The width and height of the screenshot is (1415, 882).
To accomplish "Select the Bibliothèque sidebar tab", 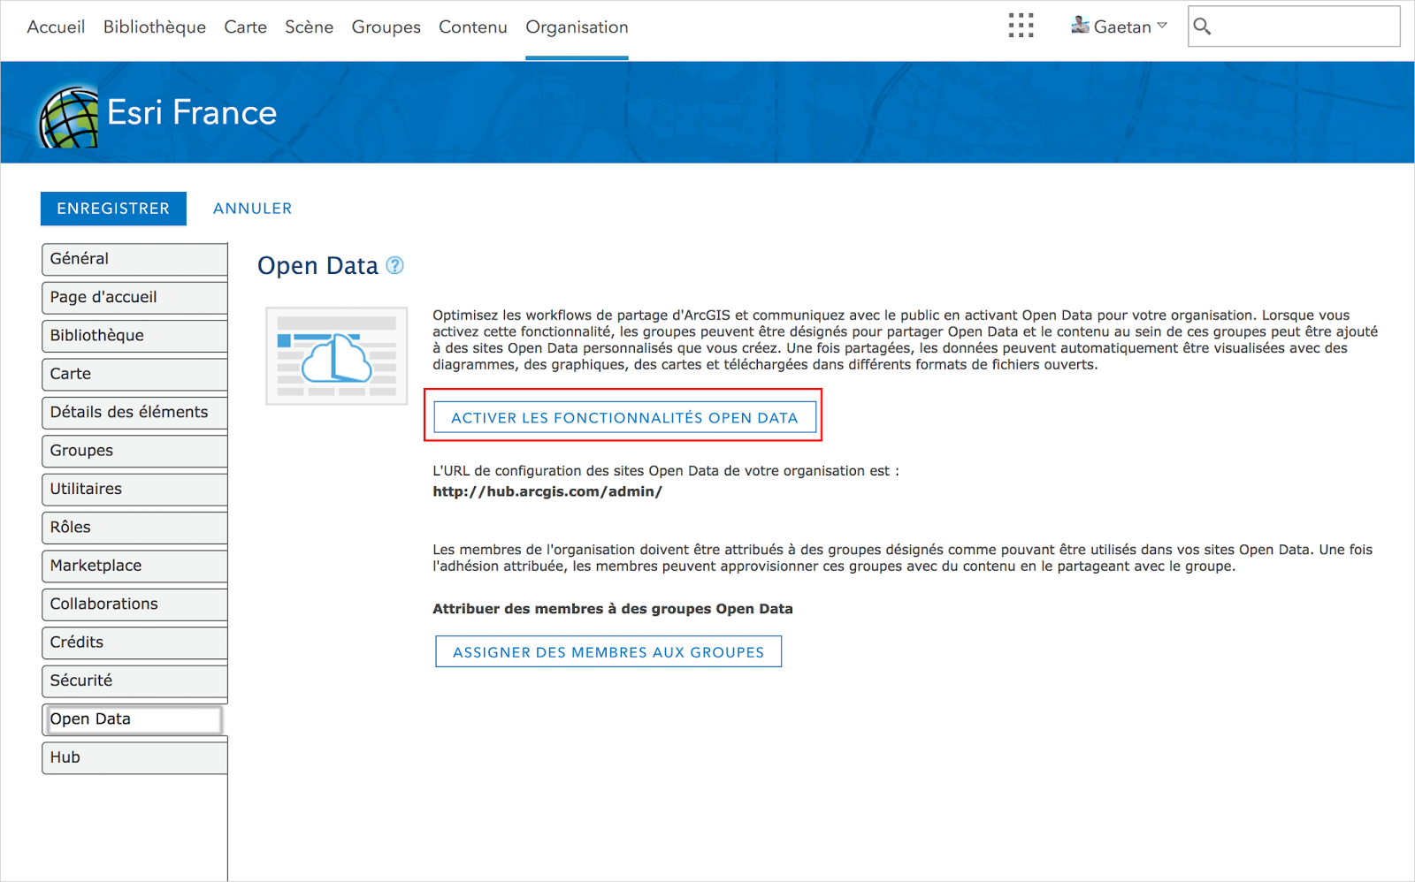I will (x=134, y=336).
